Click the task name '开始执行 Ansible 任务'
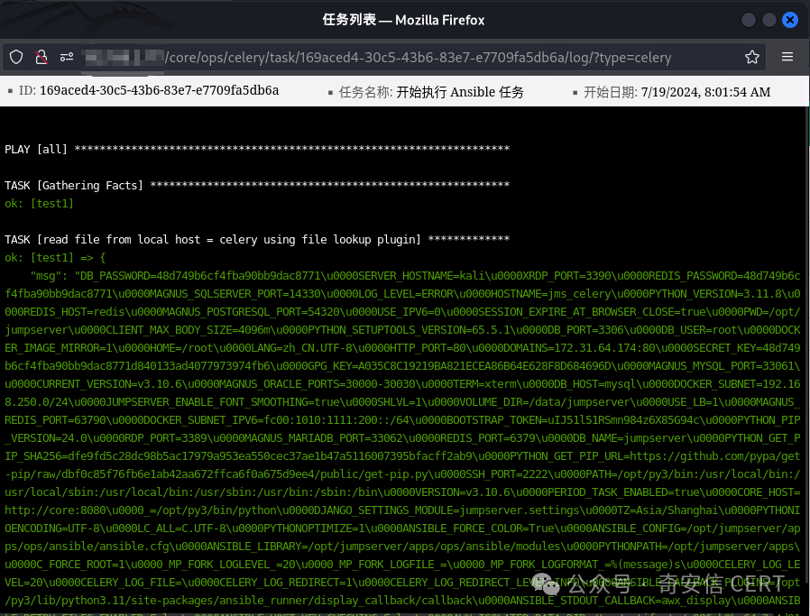 click(460, 92)
